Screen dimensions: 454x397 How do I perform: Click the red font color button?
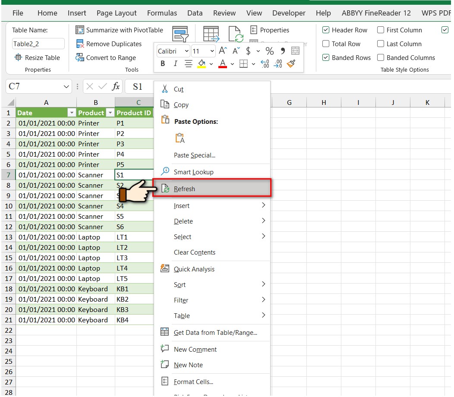(222, 64)
